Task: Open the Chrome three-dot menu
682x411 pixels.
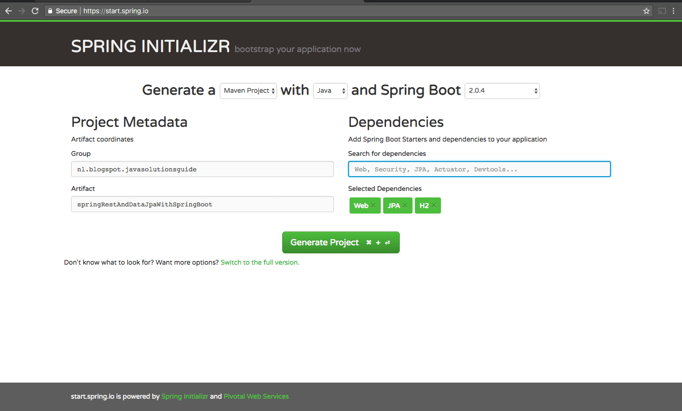Action: [673, 11]
